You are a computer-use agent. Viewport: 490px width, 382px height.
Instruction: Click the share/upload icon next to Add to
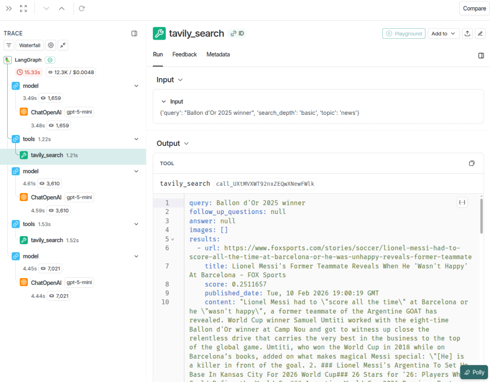click(x=467, y=34)
